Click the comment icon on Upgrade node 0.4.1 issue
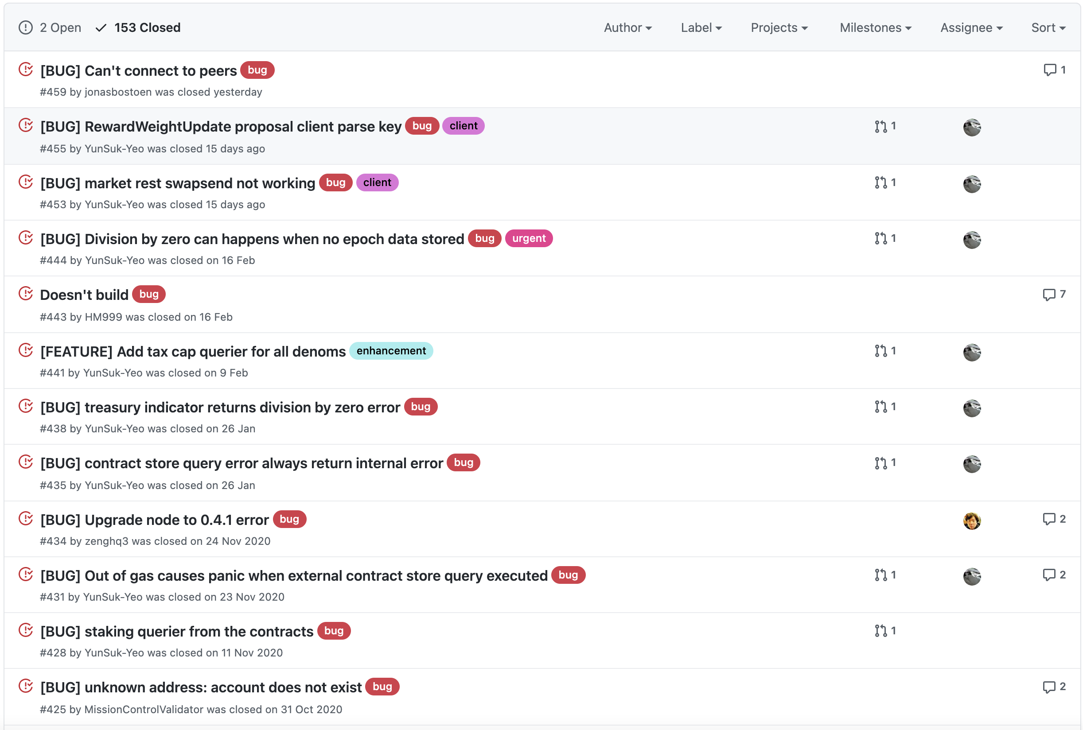The width and height of the screenshot is (1083, 730). (x=1048, y=519)
